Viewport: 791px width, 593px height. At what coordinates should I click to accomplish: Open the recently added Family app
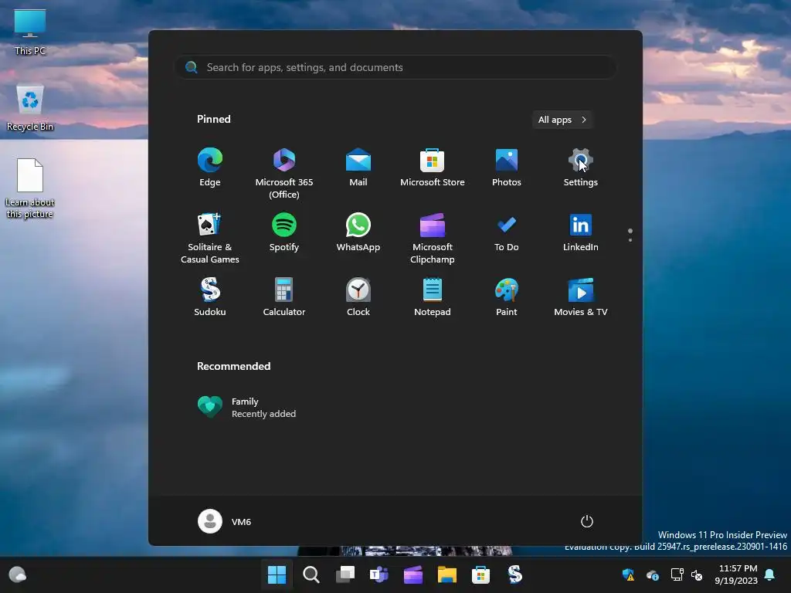(x=247, y=407)
